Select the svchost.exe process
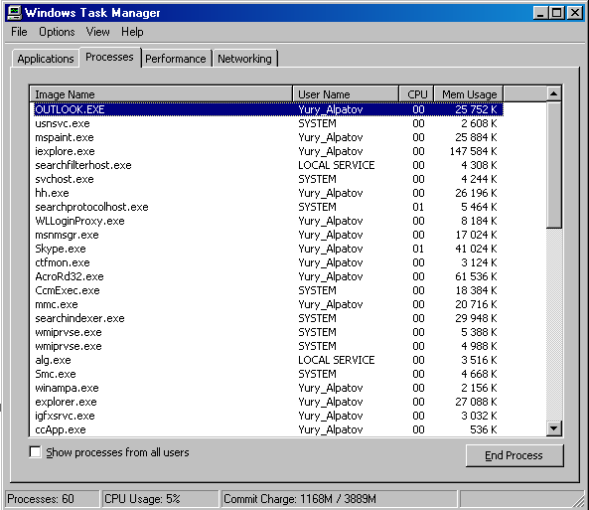Image resolution: width=589 pixels, height=510 pixels. coord(268,179)
